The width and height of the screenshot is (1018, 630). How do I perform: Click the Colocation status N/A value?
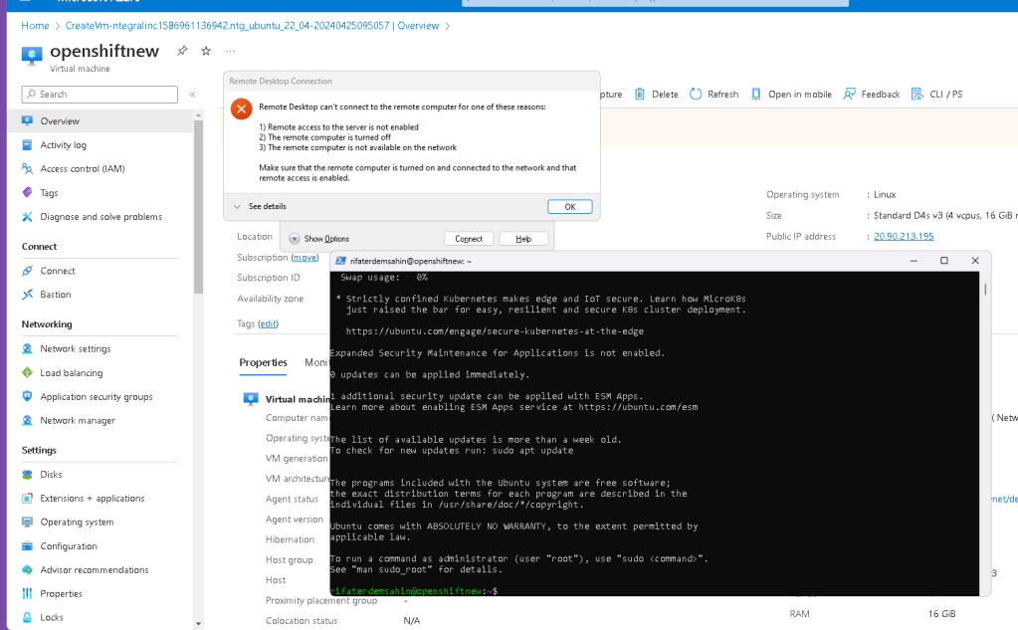coord(412,621)
